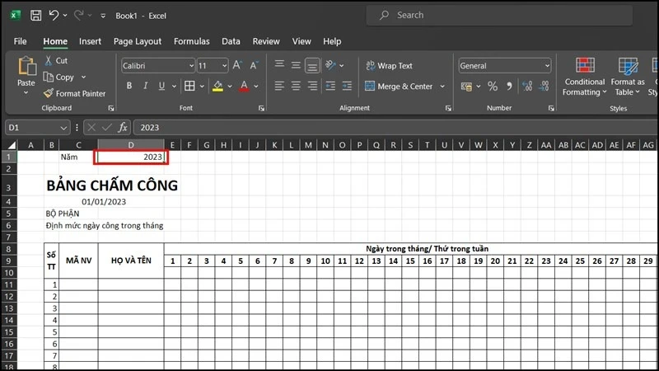659x371 pixels.
Task: Click the Save icon in quick access toolbar
Action: [36, 16]
